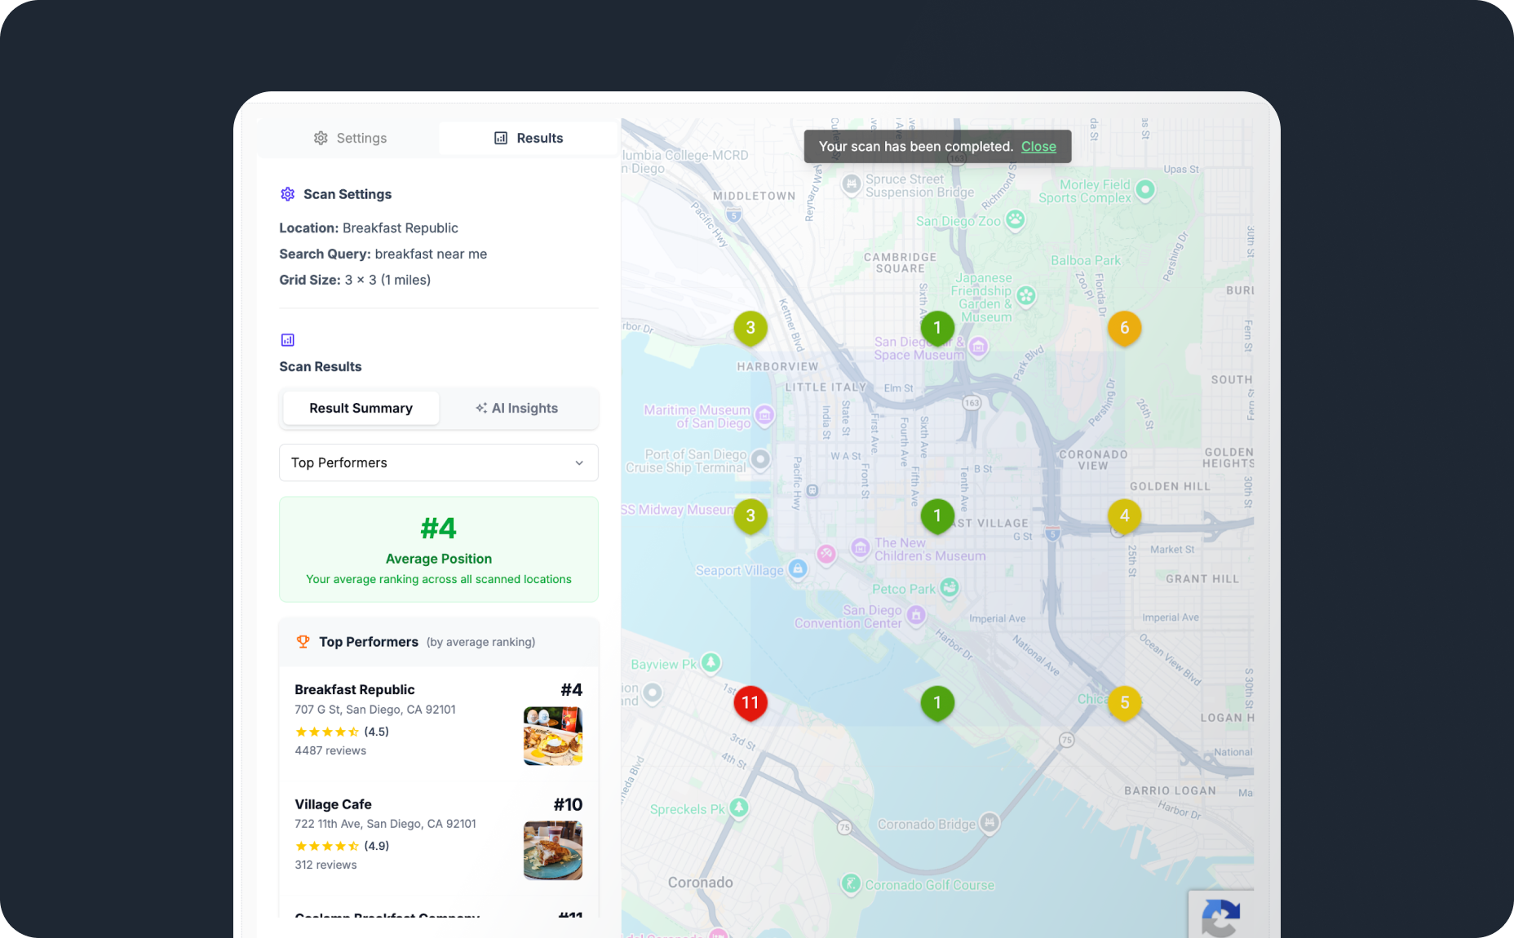Image resolution: width=1514 pixels, height=938 pixels.
Task: Select the Breakfast Republic listing title
Action: pos(355,689)
